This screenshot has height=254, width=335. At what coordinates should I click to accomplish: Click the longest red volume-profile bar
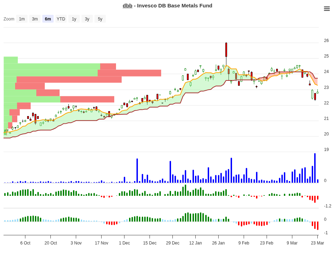(129, 73)
